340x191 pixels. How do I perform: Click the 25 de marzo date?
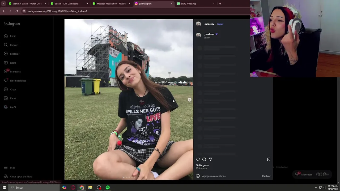click(201, 168)
